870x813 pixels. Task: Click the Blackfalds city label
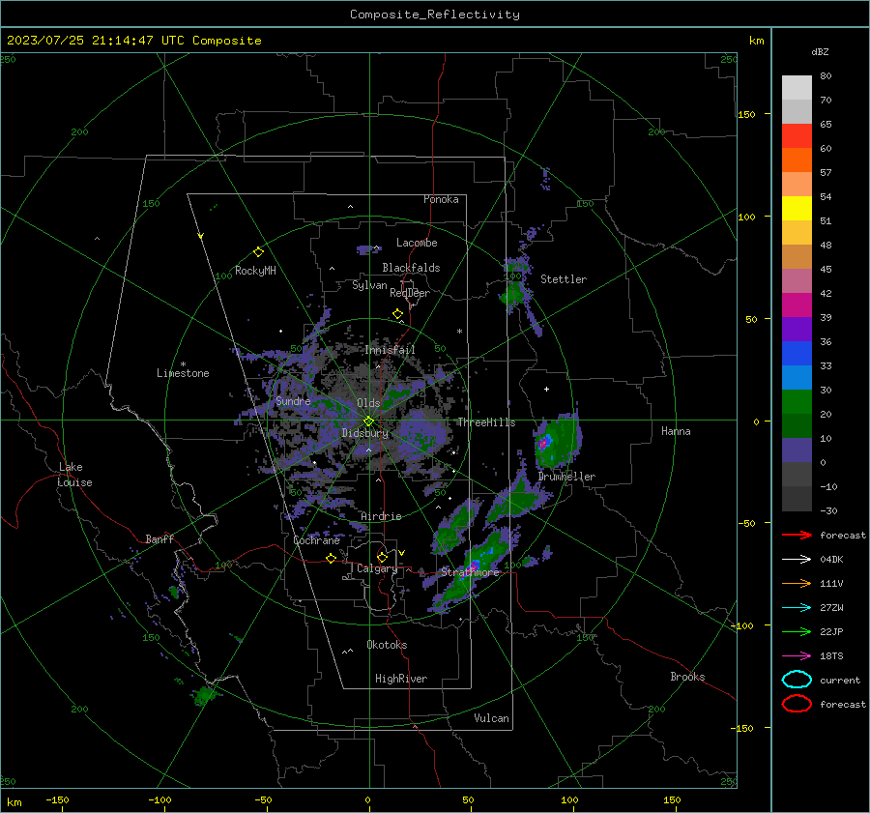tap(411, 268)
